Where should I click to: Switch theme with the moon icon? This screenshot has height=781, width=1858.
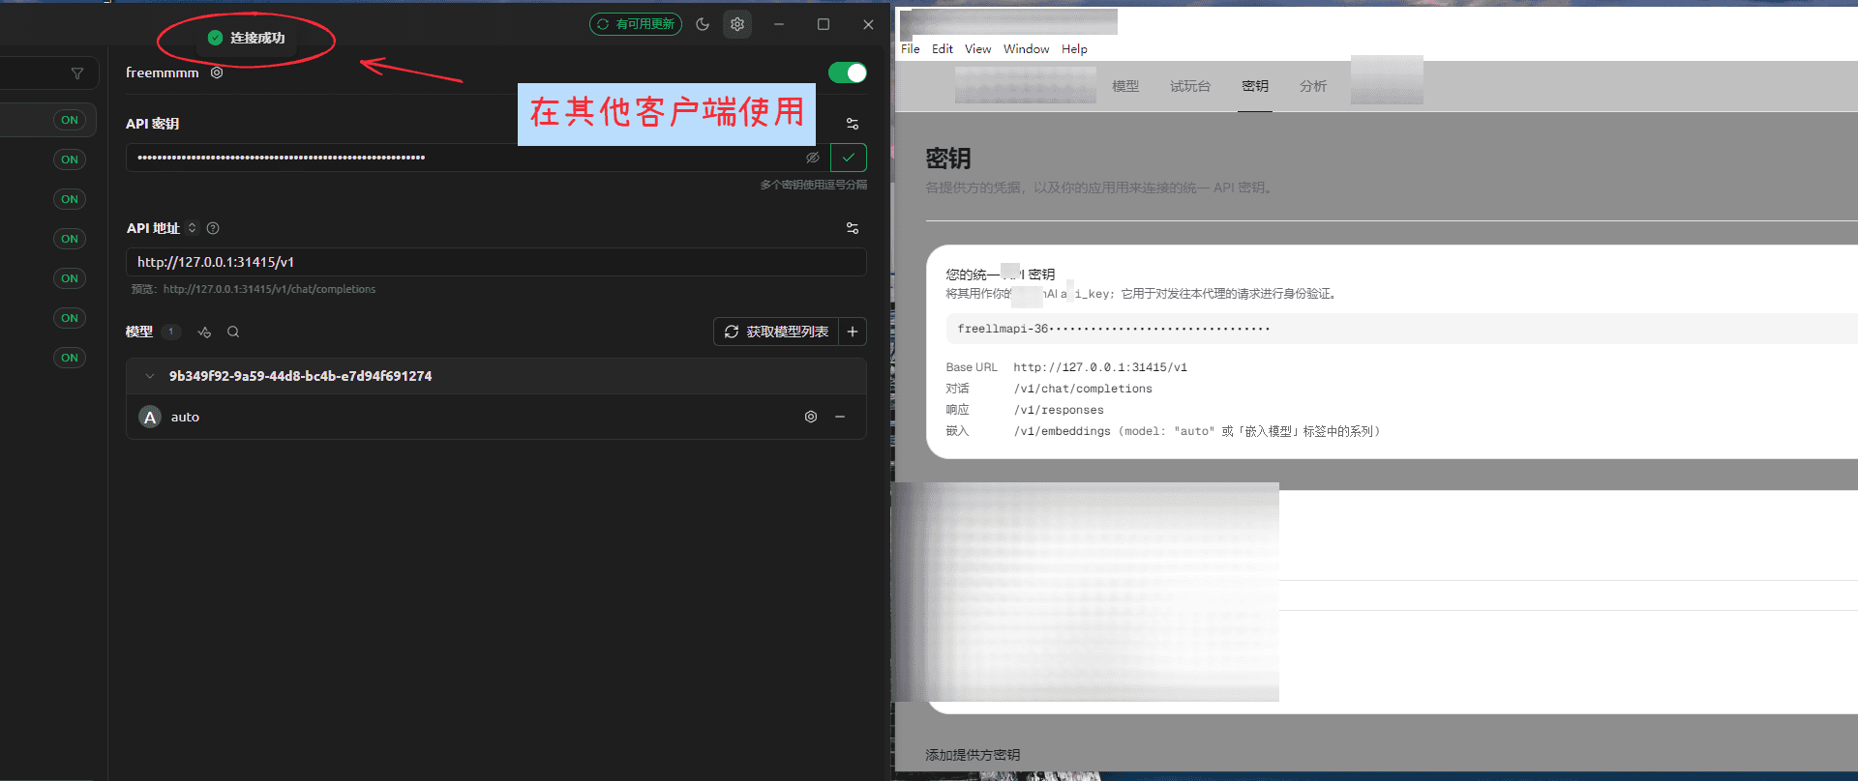pyautogui.click(x=703, y=24)
